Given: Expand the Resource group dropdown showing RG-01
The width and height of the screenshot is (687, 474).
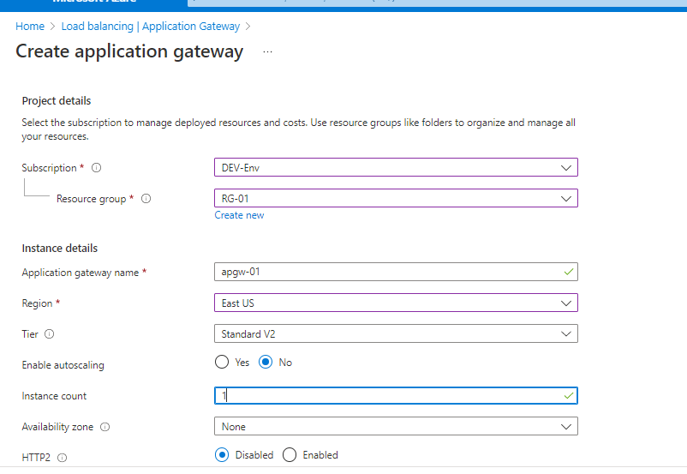Looking at the screenshot, I should 395,199.
